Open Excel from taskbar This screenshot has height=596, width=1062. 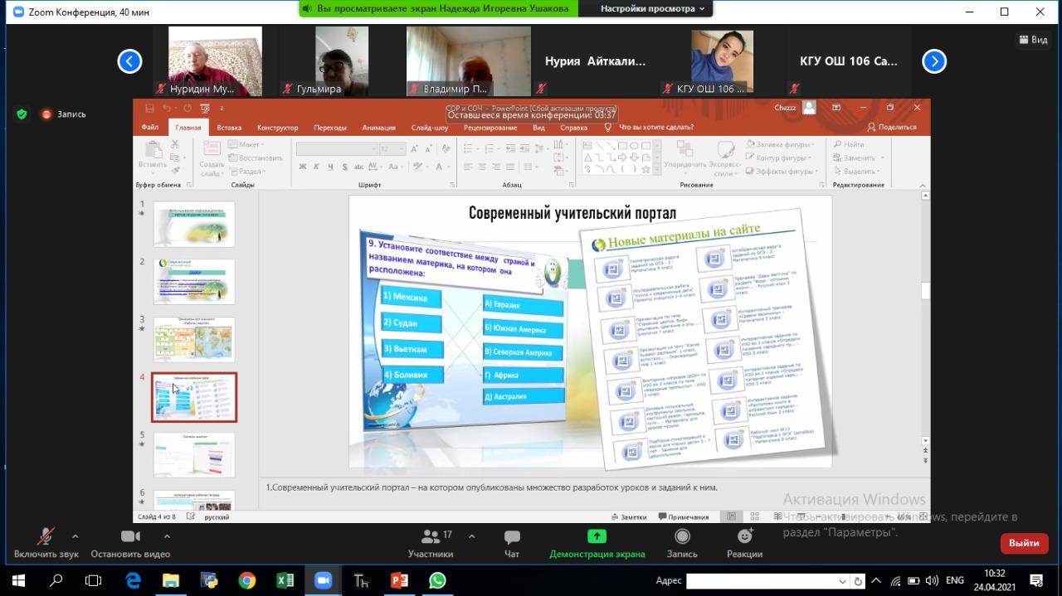[x=285, y=580]
